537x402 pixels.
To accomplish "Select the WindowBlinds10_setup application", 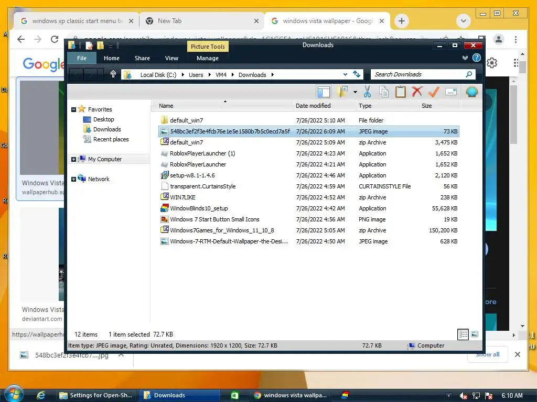I will pos(308,208).
